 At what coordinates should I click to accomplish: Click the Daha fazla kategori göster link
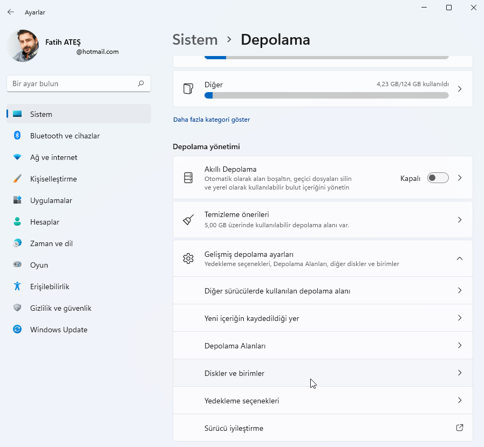pos(212,120)
